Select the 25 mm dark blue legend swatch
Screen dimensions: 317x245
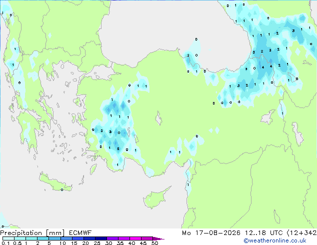[x=100, y=238]
